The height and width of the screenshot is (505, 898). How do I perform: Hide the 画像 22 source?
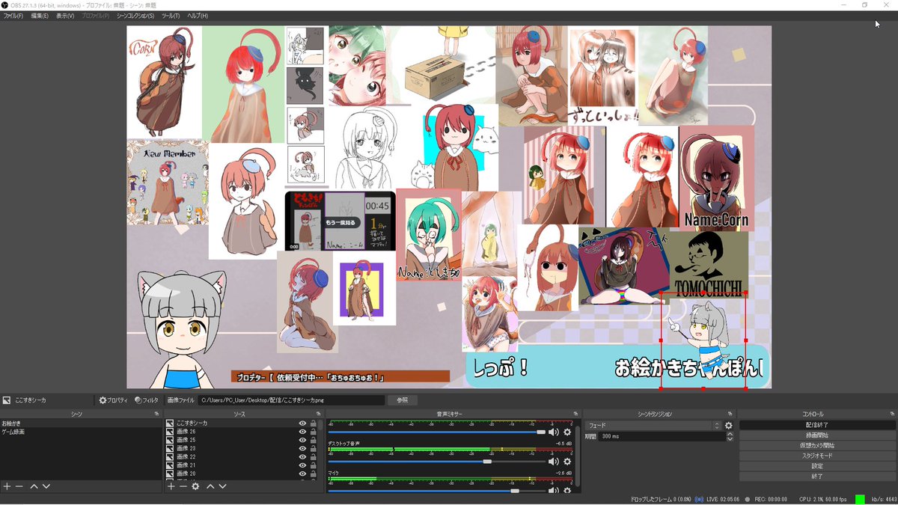(303, 456)
